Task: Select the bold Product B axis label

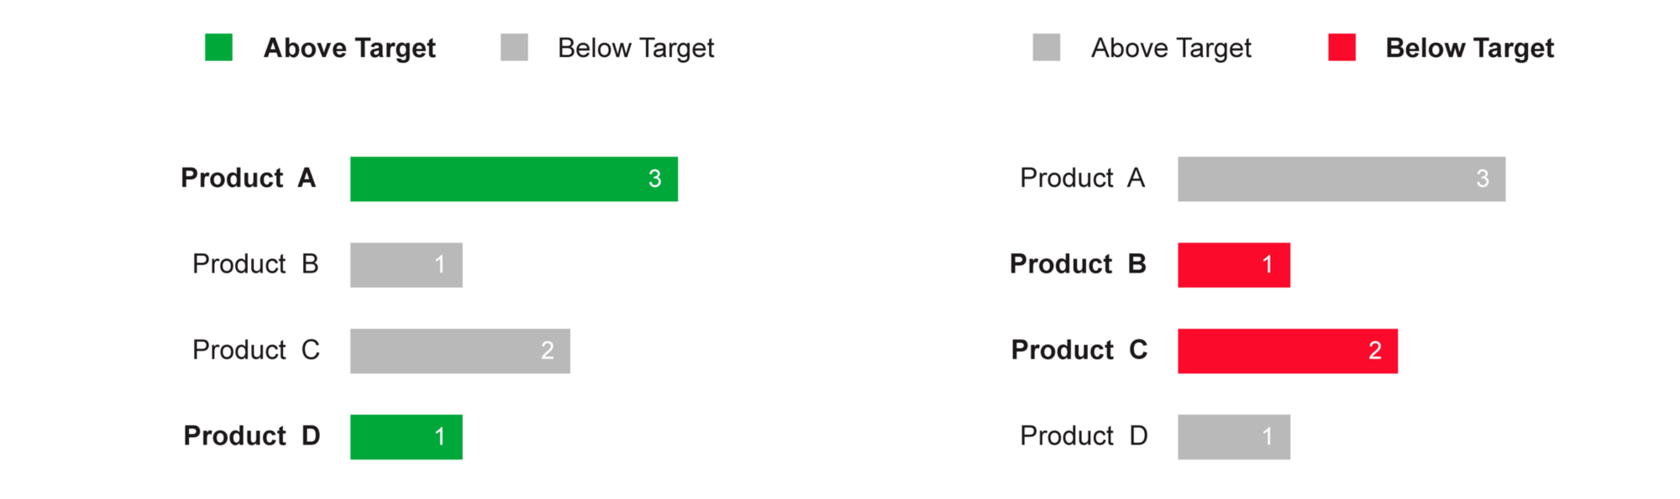Action: tap(1078, 264)
